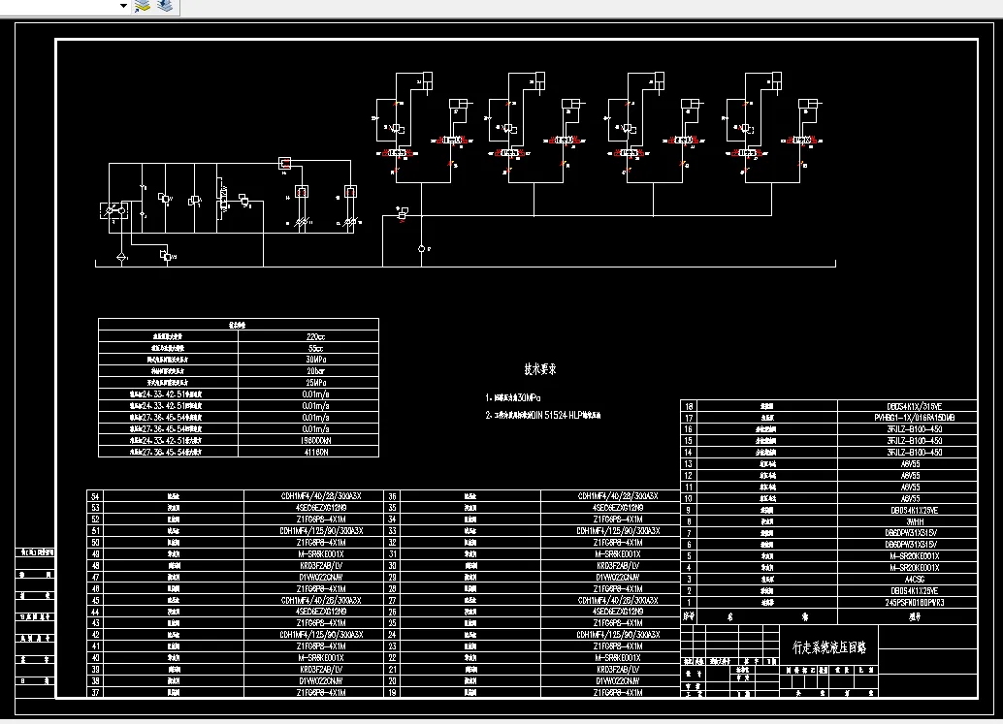Select the note line containing DIN 51524 HLP

point(543,415)
